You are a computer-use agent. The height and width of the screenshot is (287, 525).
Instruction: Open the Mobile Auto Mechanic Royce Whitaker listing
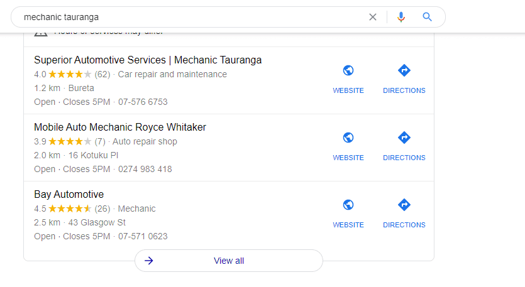(x=120, y=127)
